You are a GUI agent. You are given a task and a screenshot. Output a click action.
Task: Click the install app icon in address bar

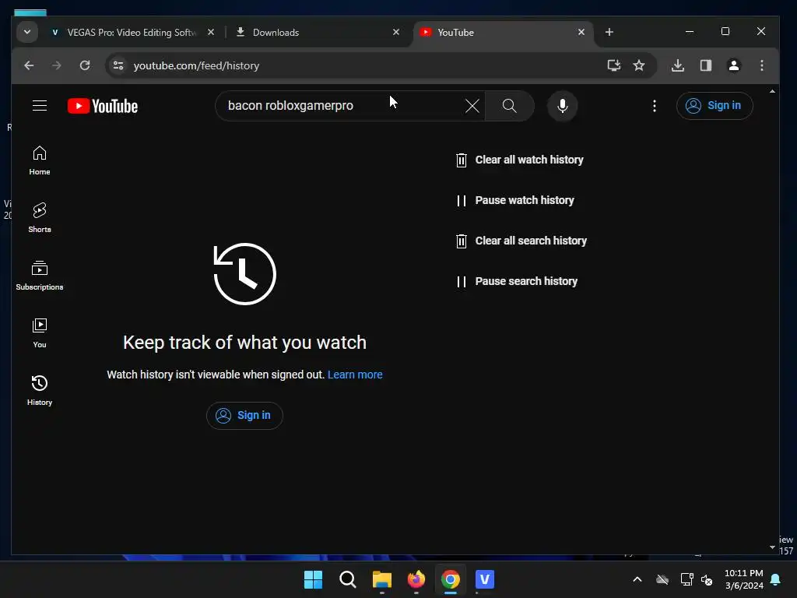(614, 65)
